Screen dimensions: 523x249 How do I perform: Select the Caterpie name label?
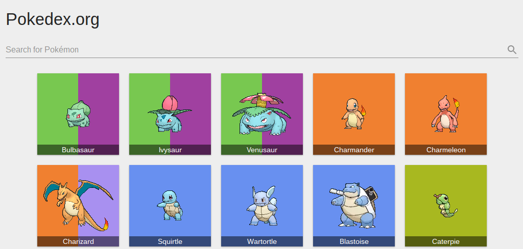(x=445, y=241)
